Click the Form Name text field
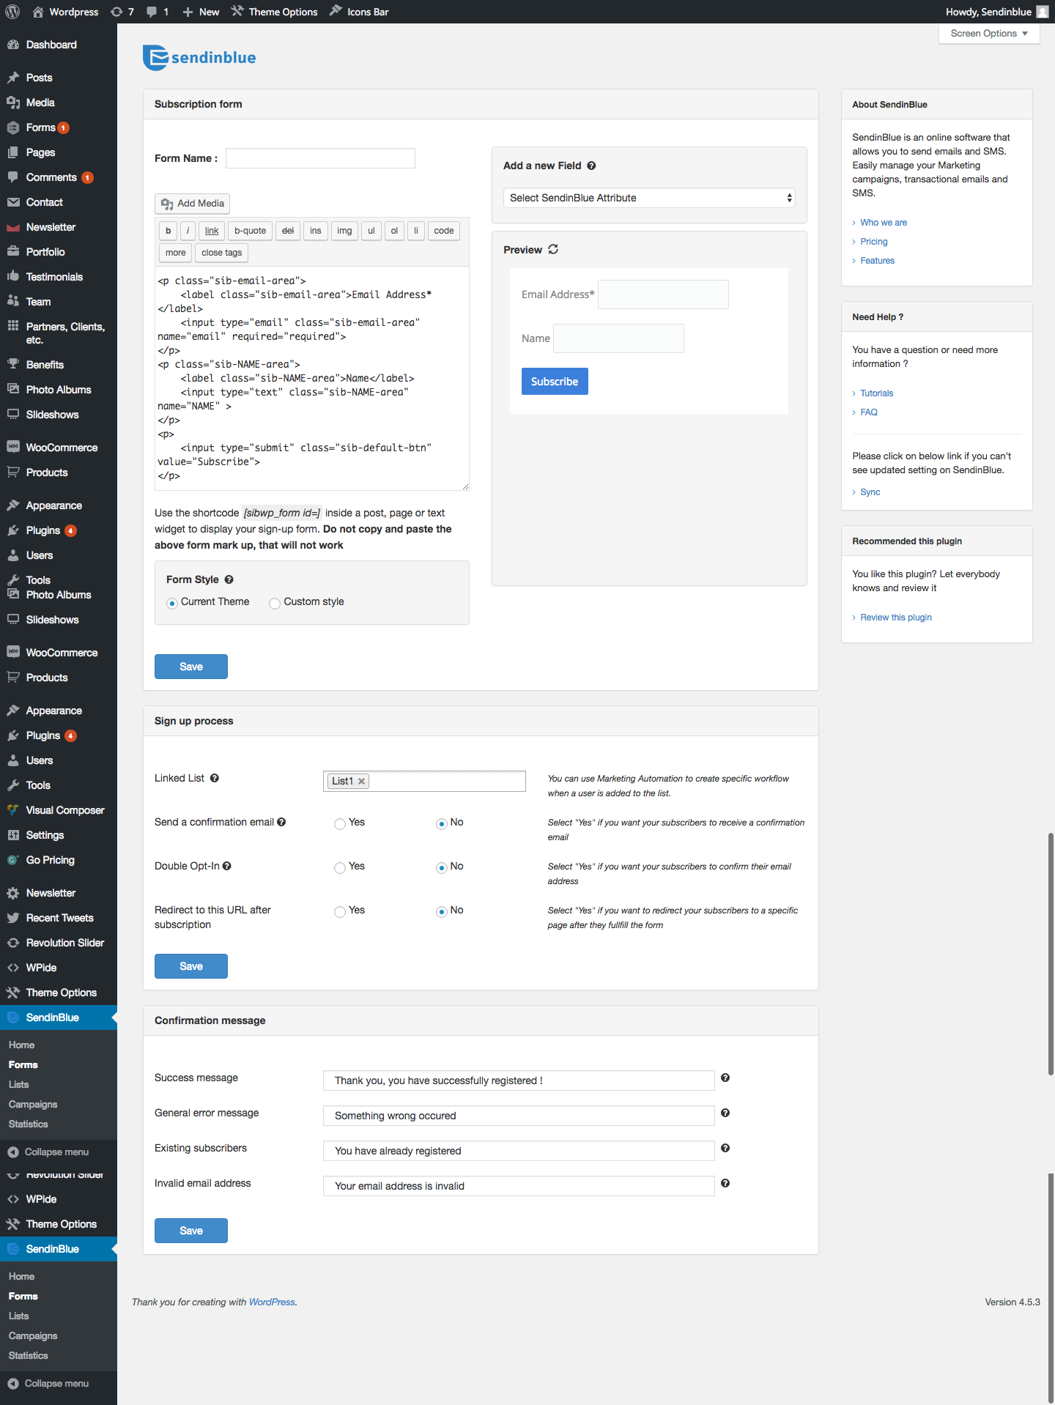This screenshot has height=1405, width=1055. click(x=320, y=158)
